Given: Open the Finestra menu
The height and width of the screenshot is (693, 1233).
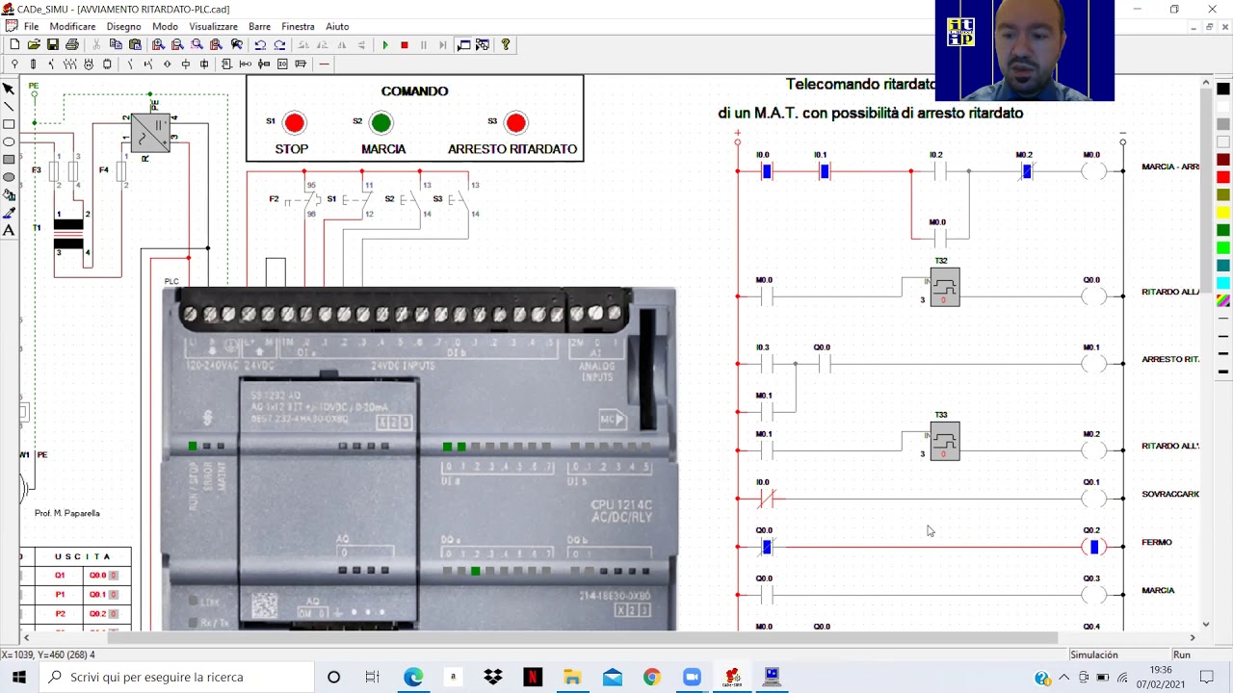Looking at the screenshot, I should [298, 26].
